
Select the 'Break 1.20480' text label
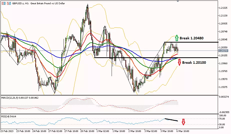click(191, 38)
